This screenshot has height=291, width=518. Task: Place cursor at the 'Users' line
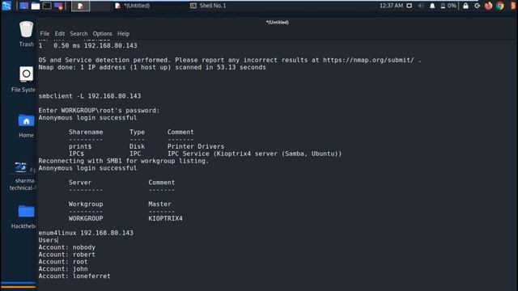(x=48, y=240)
